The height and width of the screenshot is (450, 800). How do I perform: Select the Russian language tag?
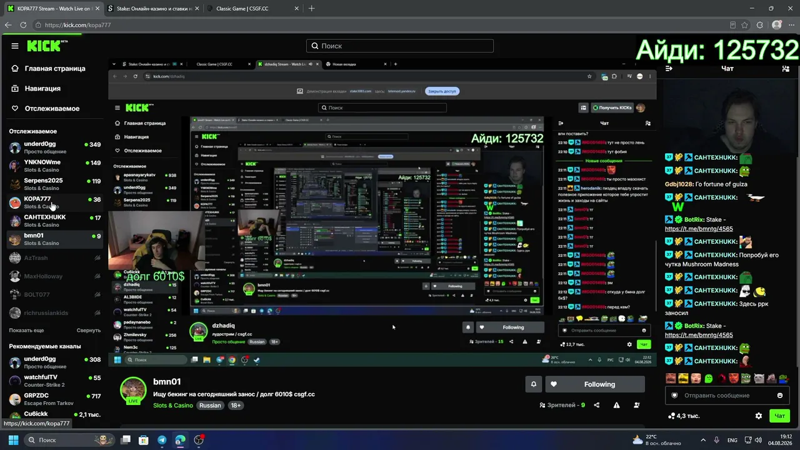tap(210, 406)
